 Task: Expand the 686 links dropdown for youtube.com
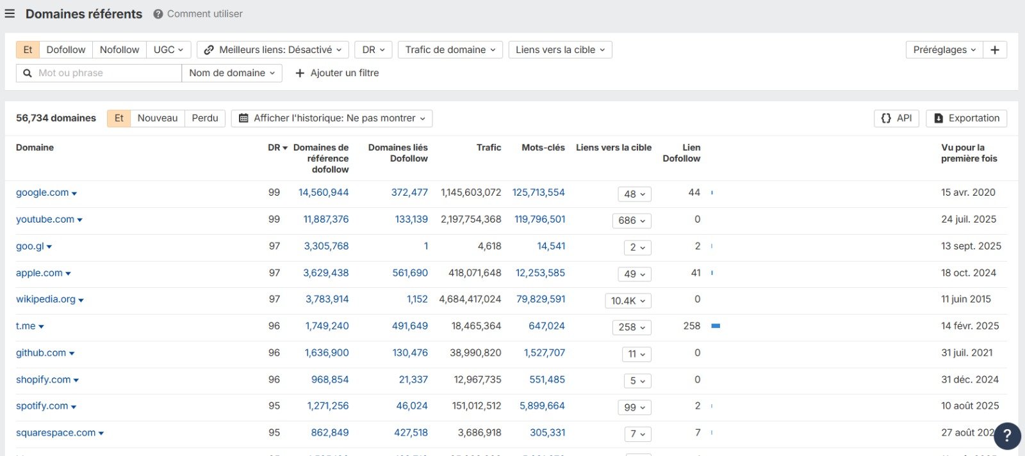(x=631, y=221)
